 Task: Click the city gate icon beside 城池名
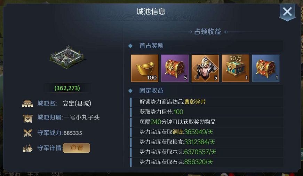click(27, 104)
